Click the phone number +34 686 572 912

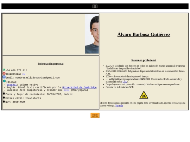tap(16, 70)
